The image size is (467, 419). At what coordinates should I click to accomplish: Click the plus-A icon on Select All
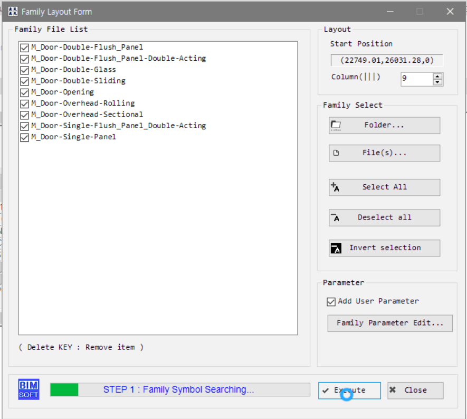[x=335, y=187]
